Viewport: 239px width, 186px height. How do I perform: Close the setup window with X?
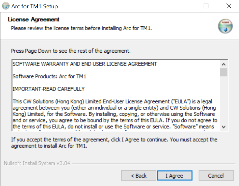click(x=229, y=6)
